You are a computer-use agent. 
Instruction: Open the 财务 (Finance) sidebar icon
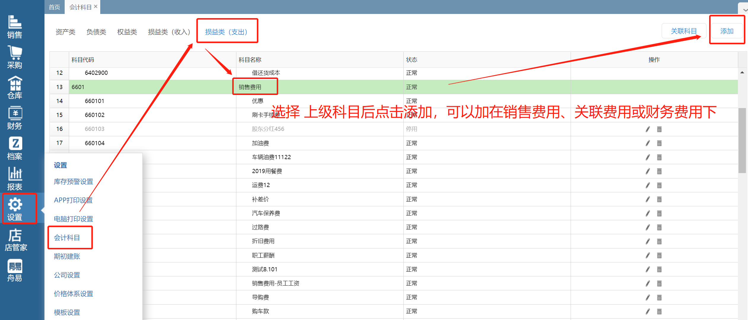15,118
